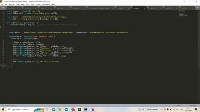Open the Preferences menu
This screenshot has height=112, width=200.
click(46, 4)
